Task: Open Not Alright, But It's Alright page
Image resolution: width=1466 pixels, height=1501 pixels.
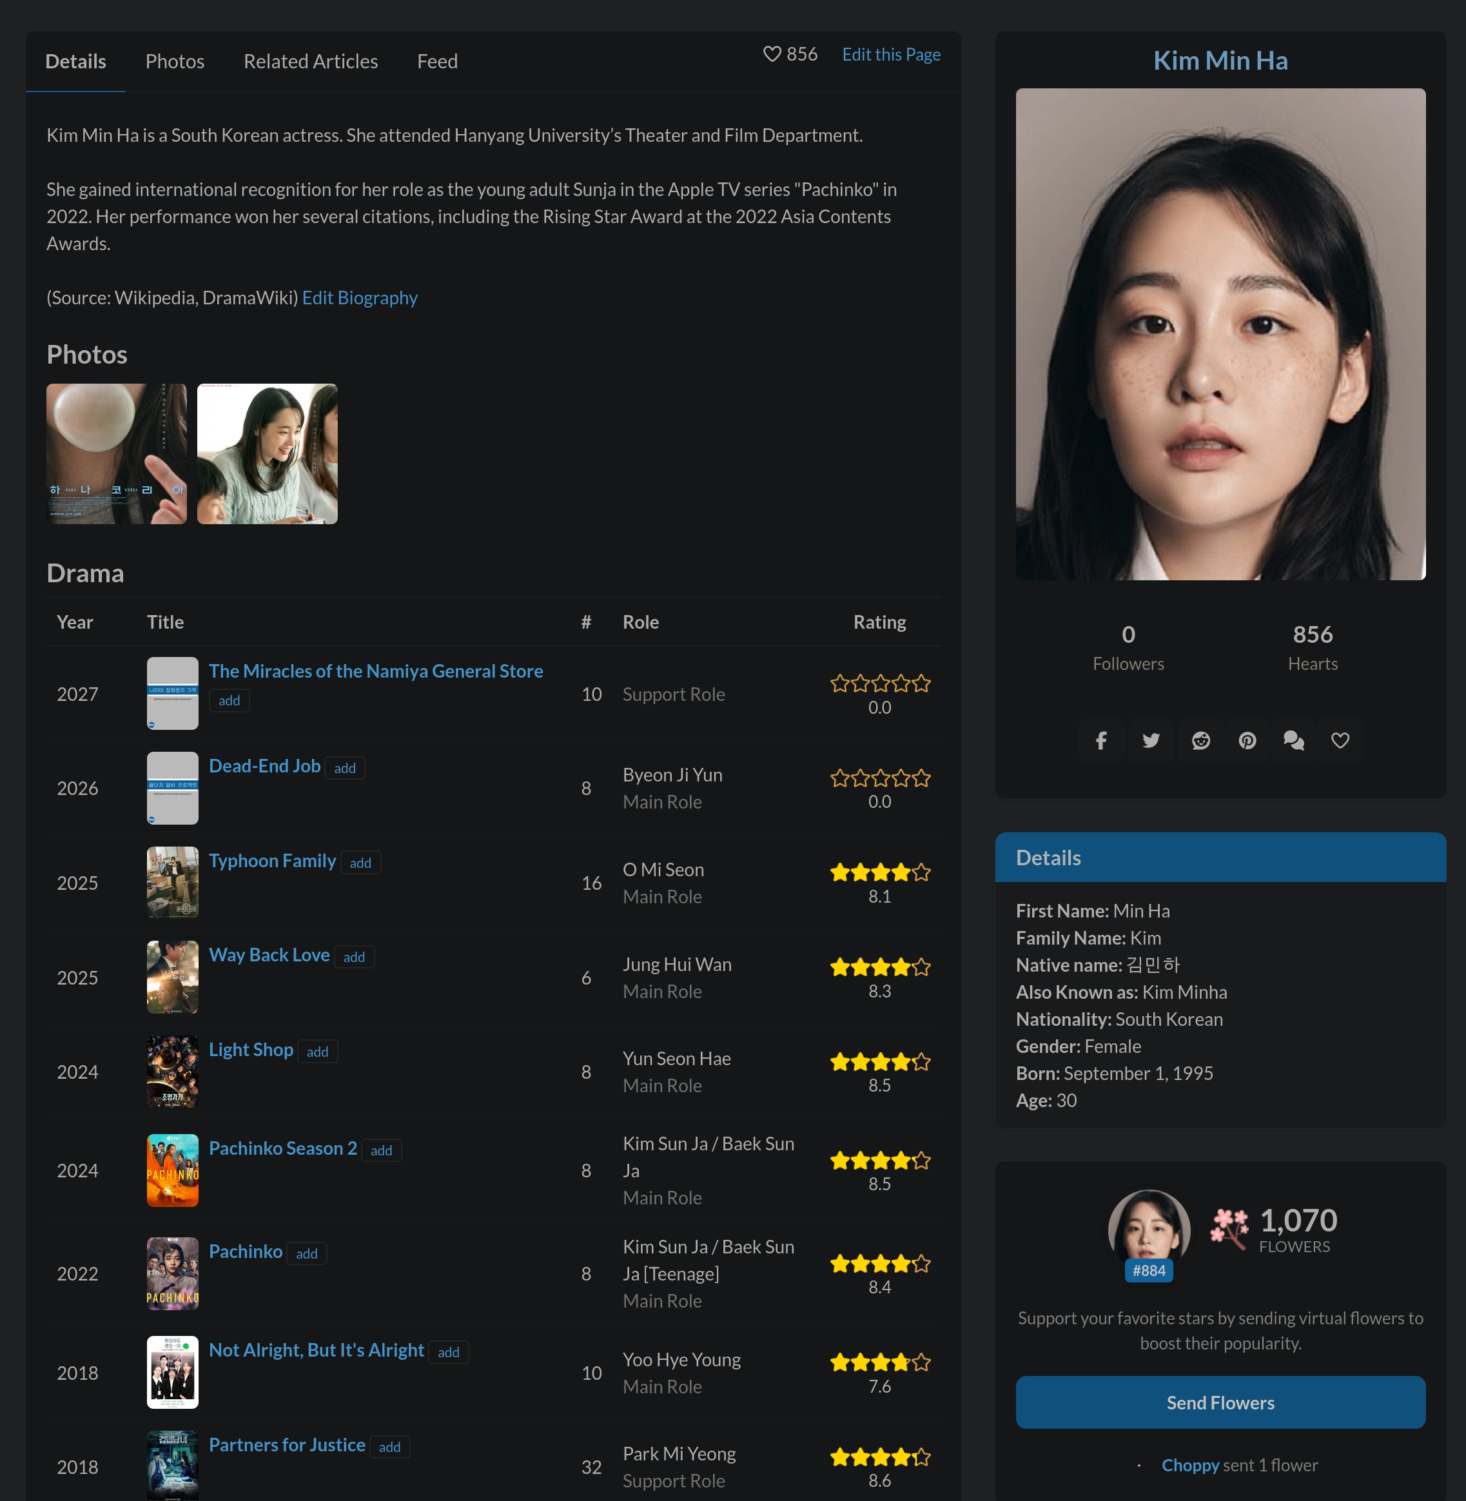Action: tap(317, 1350)
